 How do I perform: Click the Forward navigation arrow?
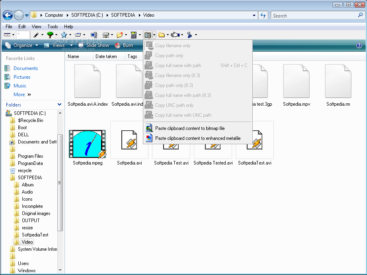pos(19,15)
